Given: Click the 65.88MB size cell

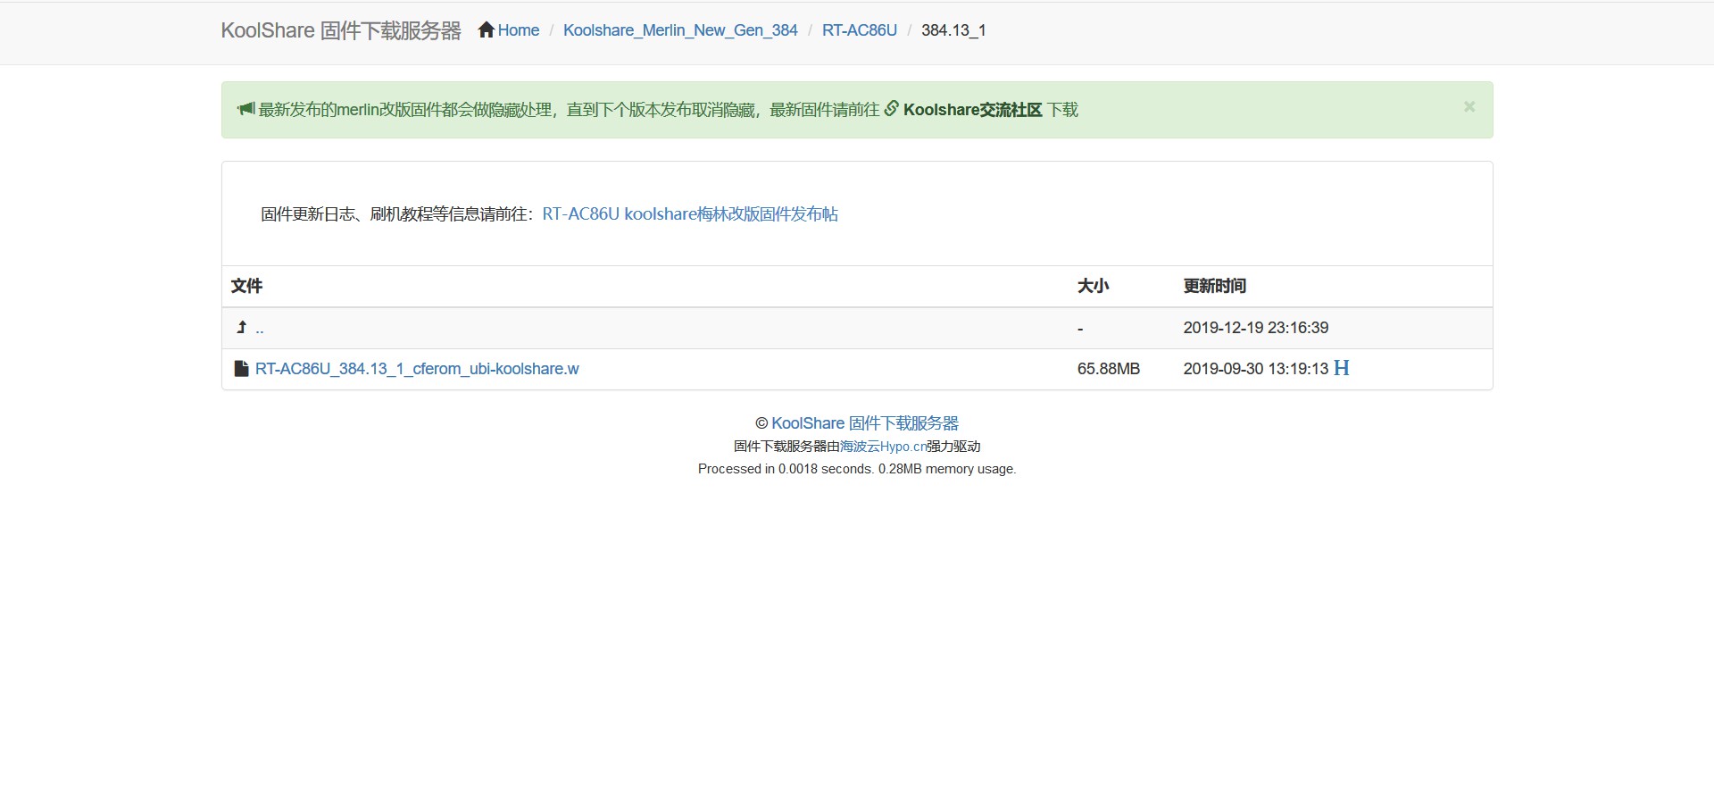Looking at the screenshot, I should click(1109, 369).
